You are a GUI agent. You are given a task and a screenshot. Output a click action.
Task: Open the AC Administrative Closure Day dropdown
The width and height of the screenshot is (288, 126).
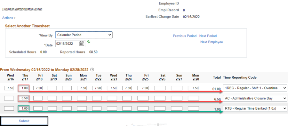[255, 98]
